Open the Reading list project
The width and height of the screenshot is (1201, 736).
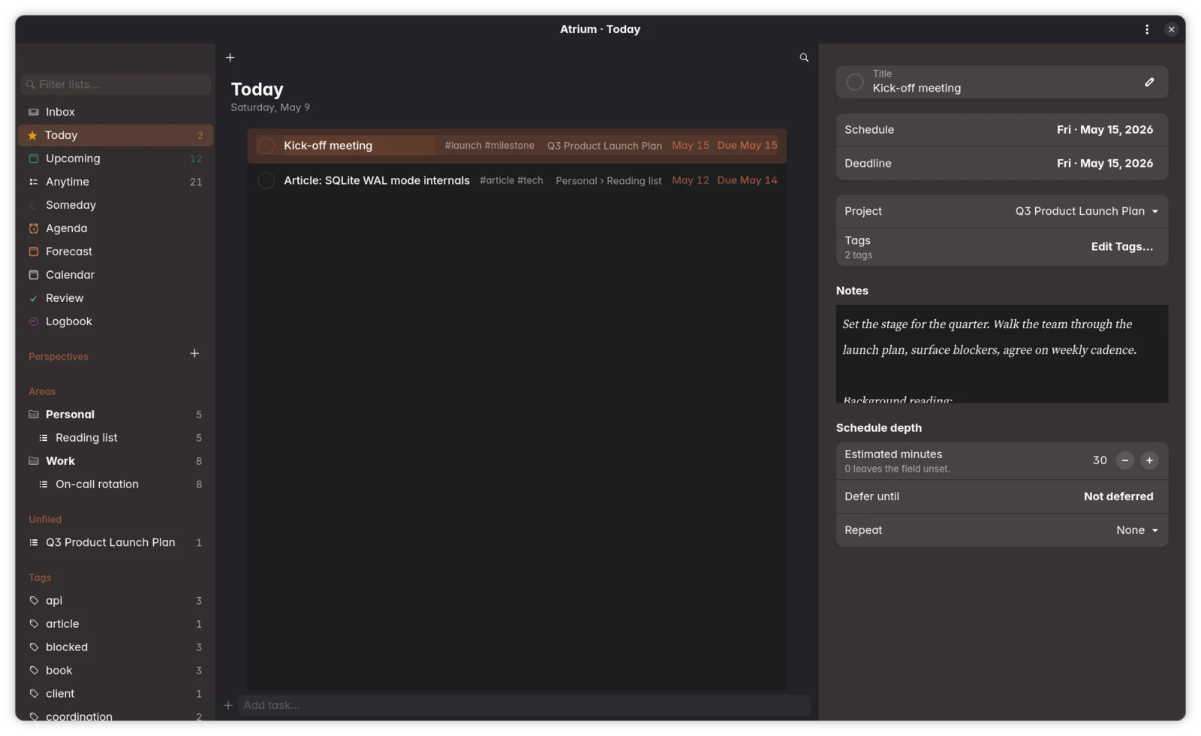click(x=116, y=438)
